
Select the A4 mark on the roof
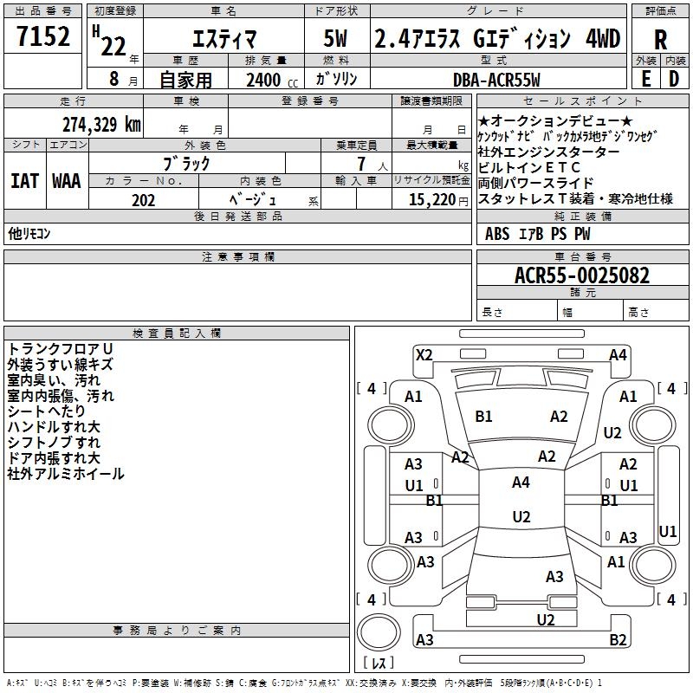point(521,483)
